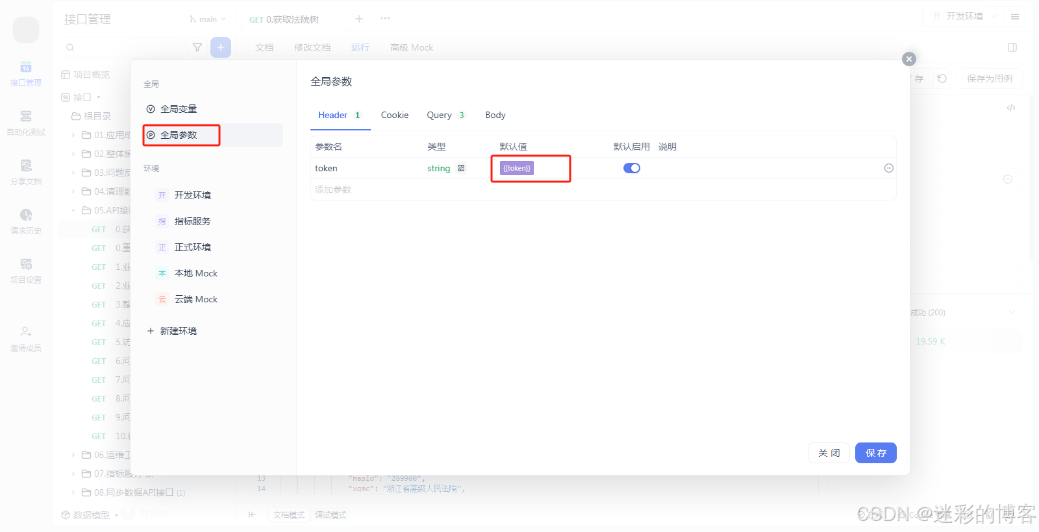Collapse the 05.API接口 folder
The image size is (1039, 532).
coord(73,210)
